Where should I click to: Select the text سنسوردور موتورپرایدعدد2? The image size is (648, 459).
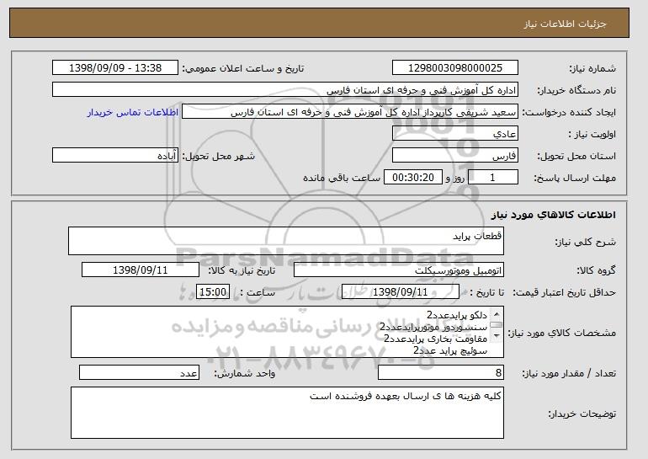(x=434, y=327)
